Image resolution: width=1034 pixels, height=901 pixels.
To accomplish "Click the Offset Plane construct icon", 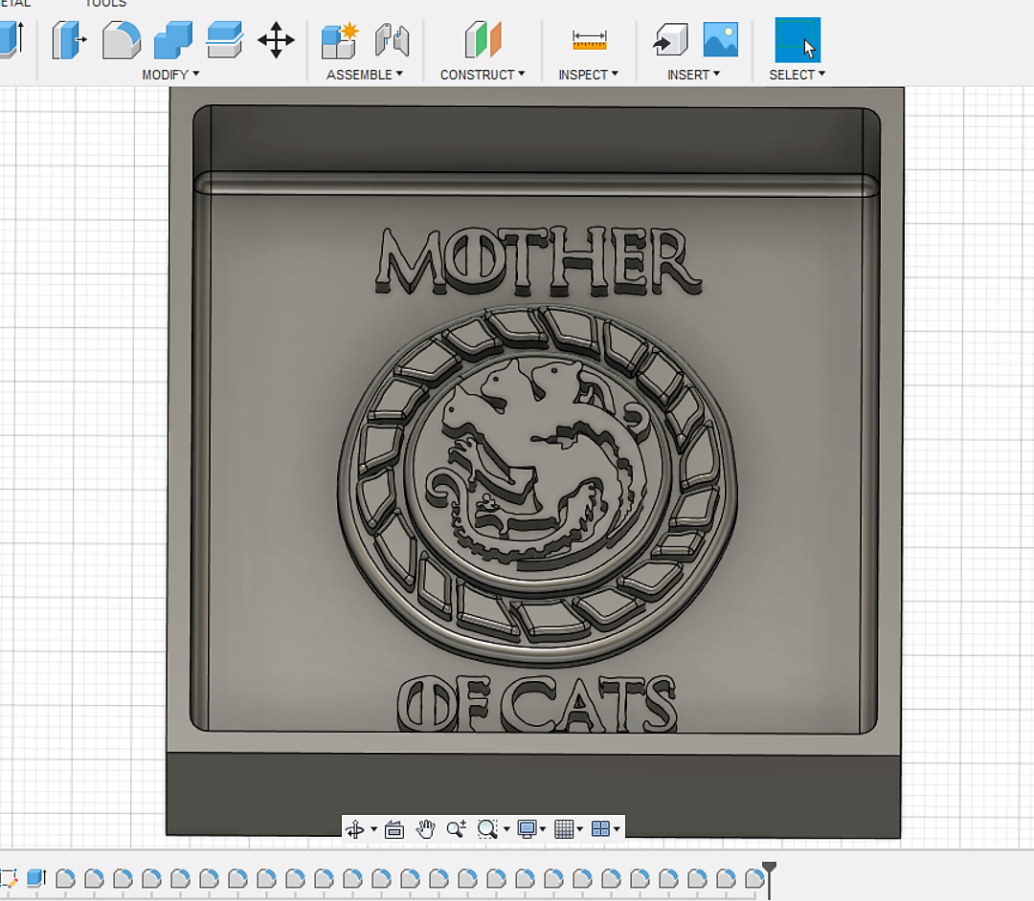I will 483,40.
